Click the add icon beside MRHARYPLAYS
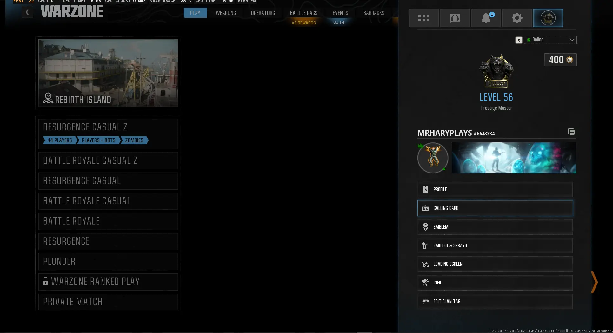 point(571,132)
